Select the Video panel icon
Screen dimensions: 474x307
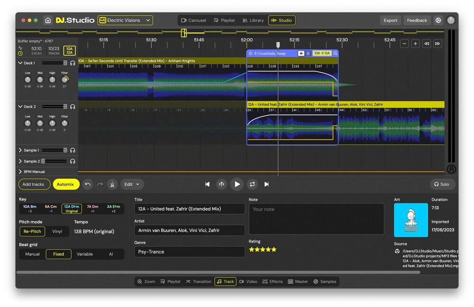pyautogui.click(x=248, y=281)
